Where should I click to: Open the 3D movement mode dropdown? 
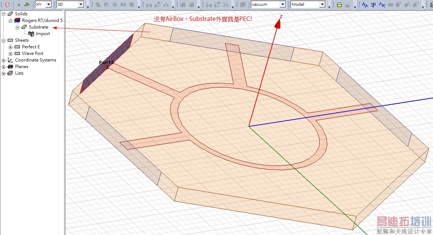[x=81, y=4]
